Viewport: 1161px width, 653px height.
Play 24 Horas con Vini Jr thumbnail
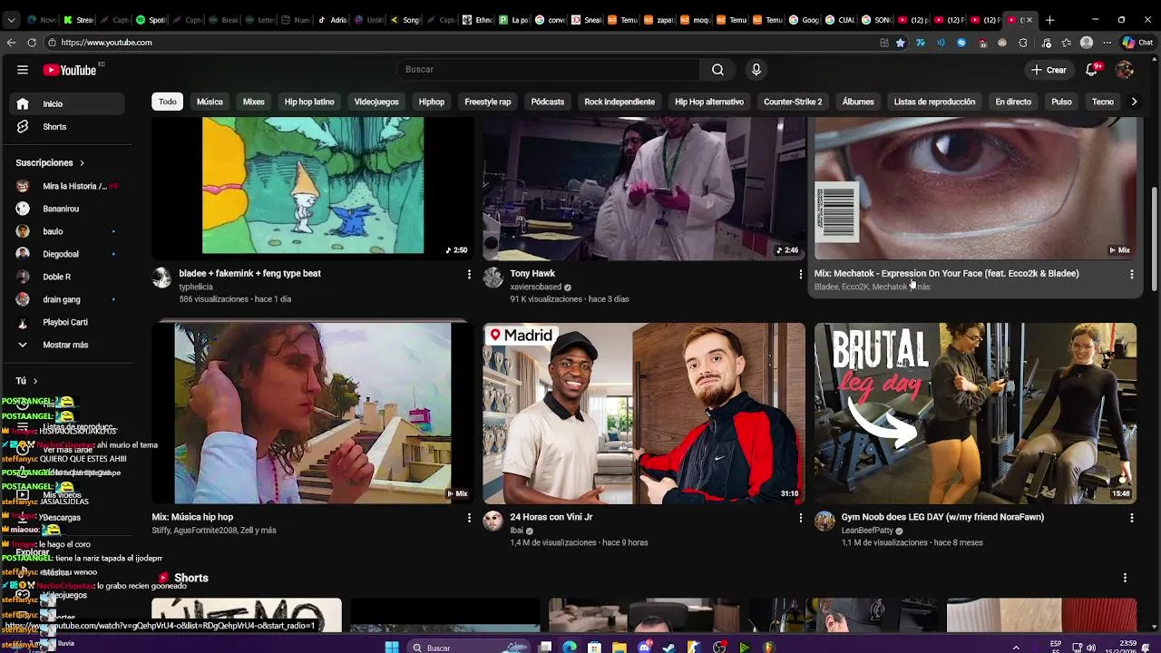pos(644,414)
